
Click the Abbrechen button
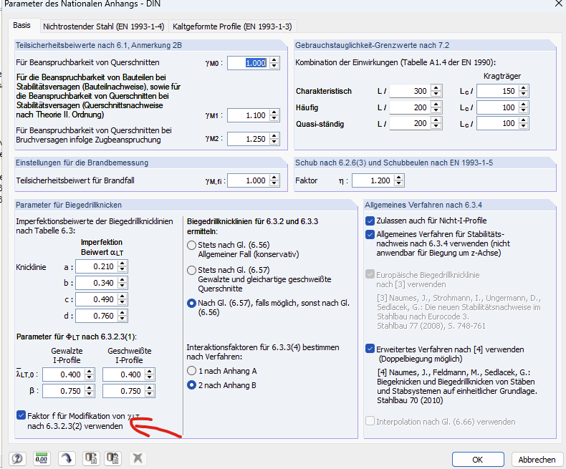point(537,460)
